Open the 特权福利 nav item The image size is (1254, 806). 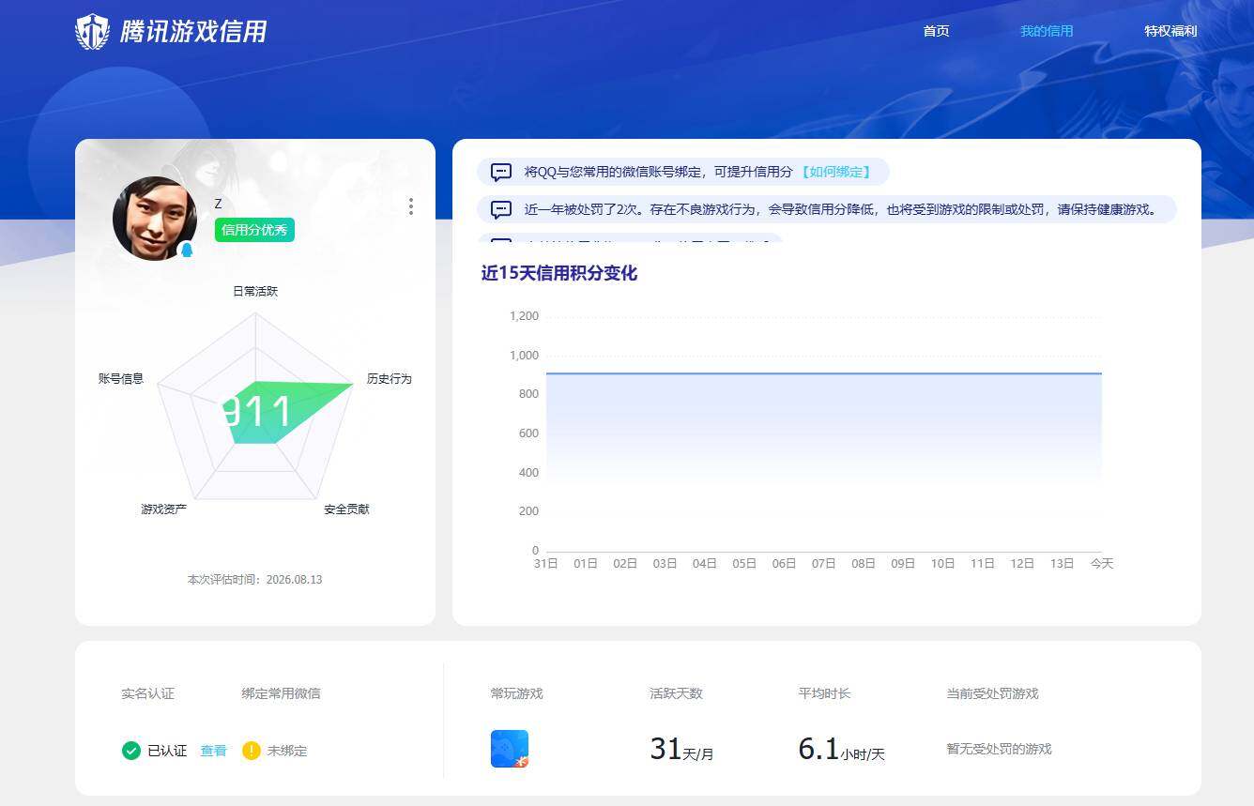(x=1170, y=31)
